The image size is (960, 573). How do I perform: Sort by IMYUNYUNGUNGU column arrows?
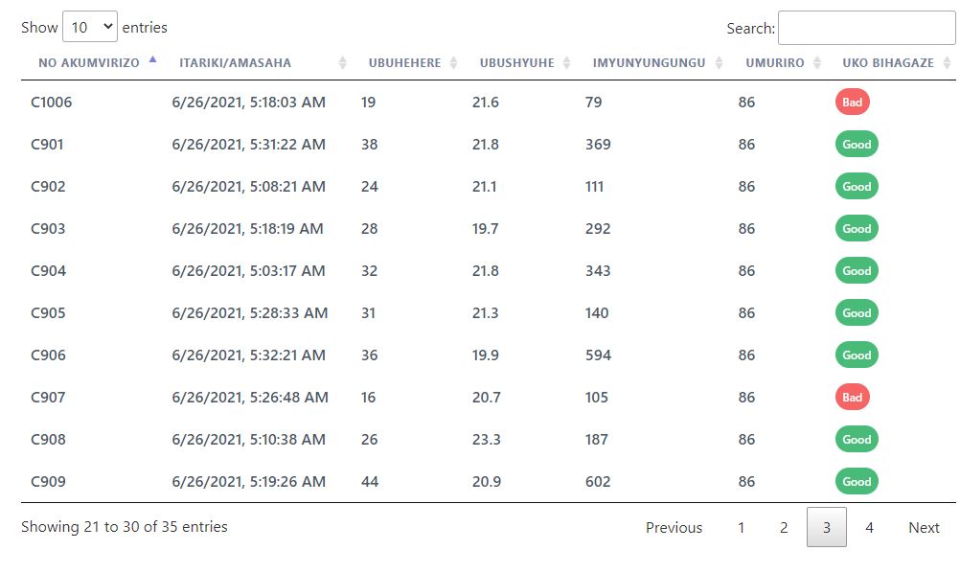(720, 62)
